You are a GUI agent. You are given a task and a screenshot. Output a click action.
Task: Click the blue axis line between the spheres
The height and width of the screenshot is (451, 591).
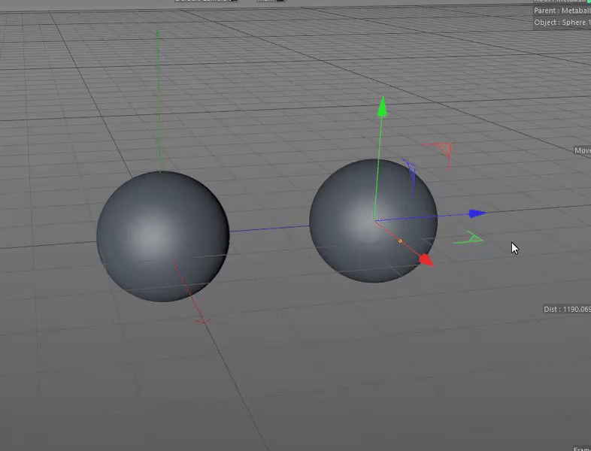269,229
